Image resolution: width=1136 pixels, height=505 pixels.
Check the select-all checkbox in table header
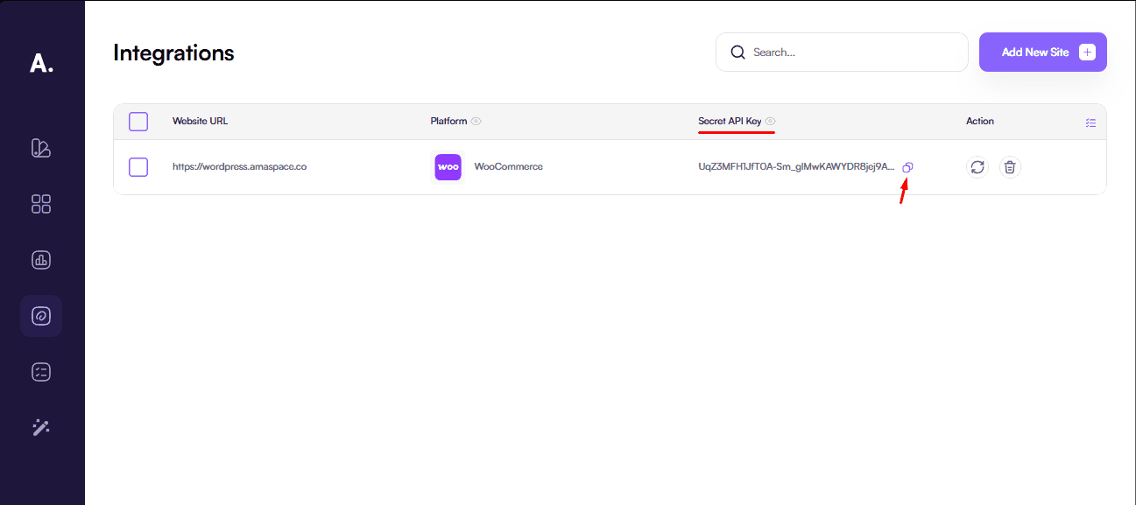[138, 122]
